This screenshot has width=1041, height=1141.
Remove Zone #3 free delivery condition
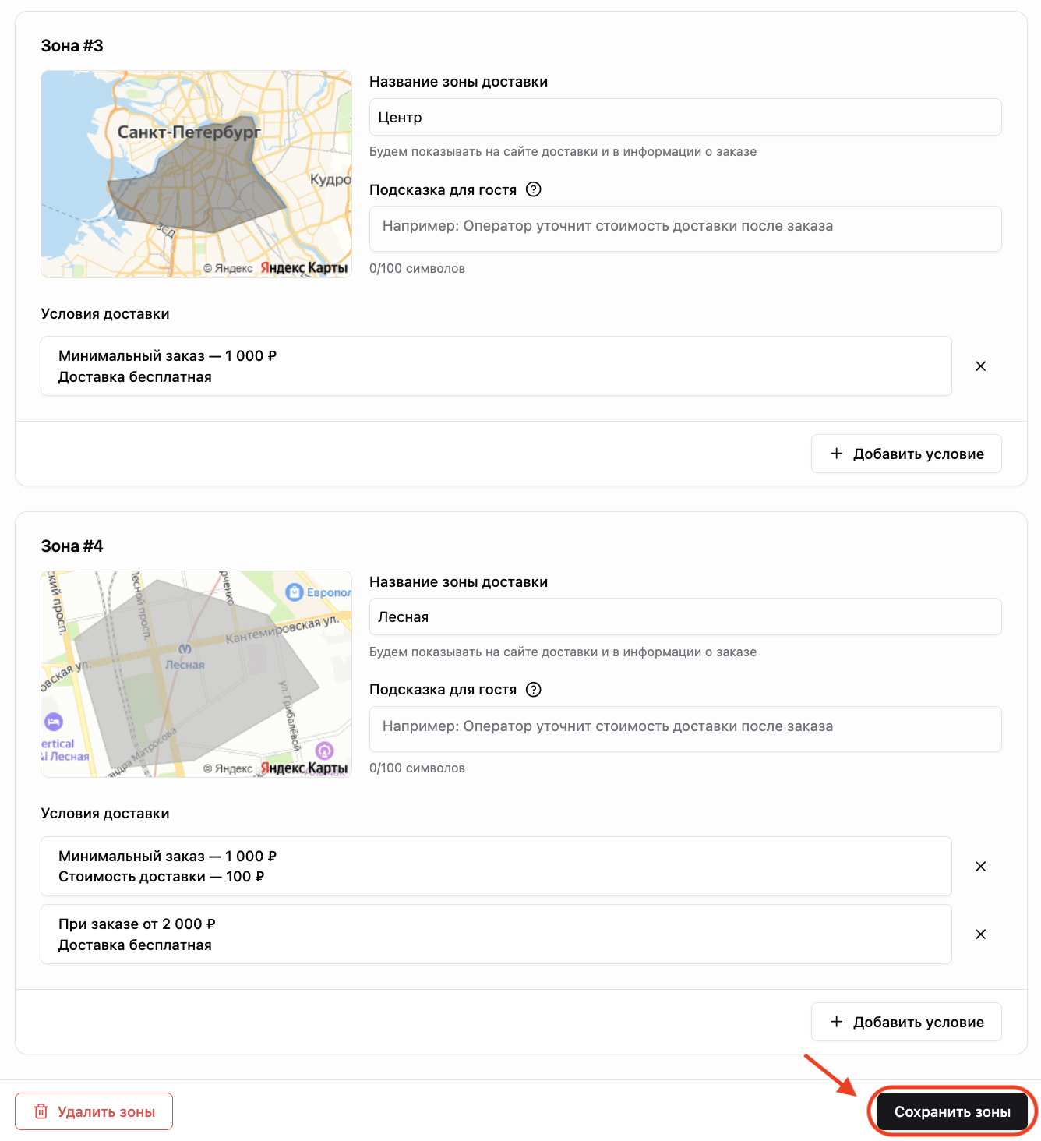click(980, 366)
